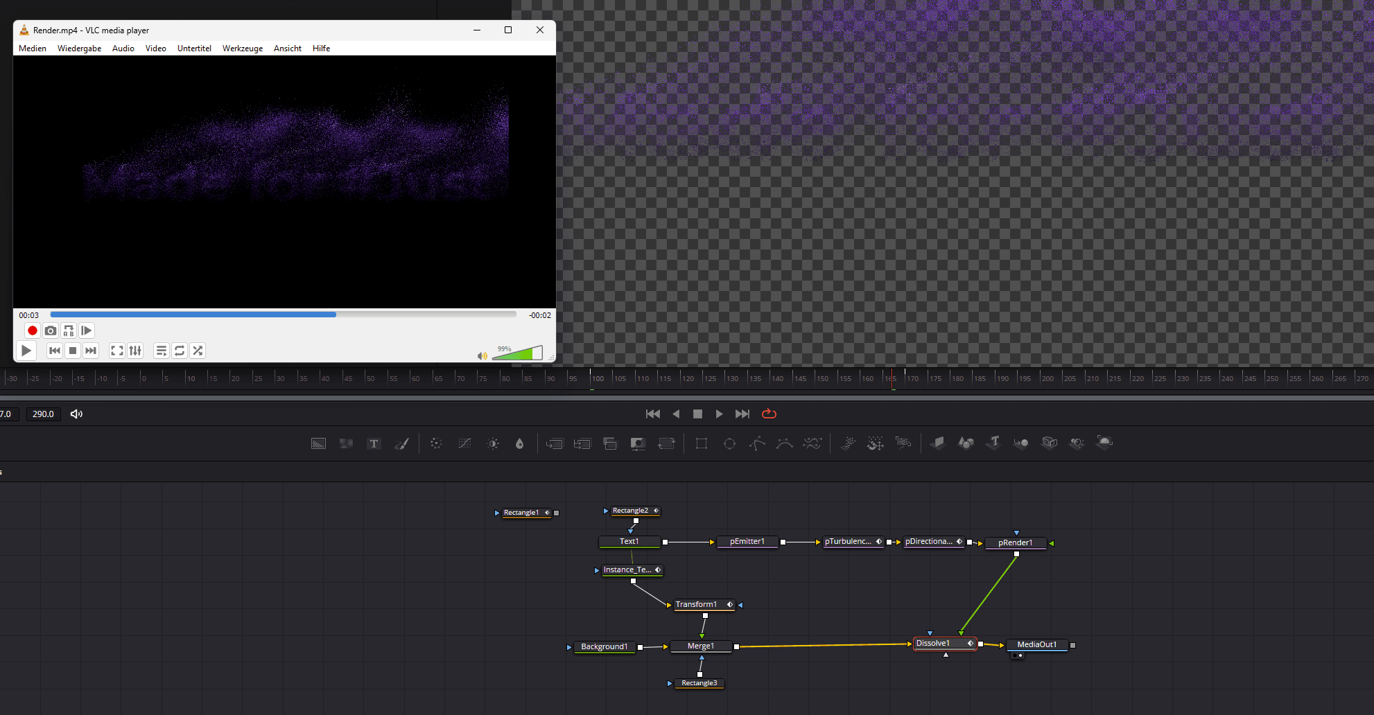This screenshot has width=1374, height=715.
Task: Open the Untertitel menu
Action: (194, 48)
